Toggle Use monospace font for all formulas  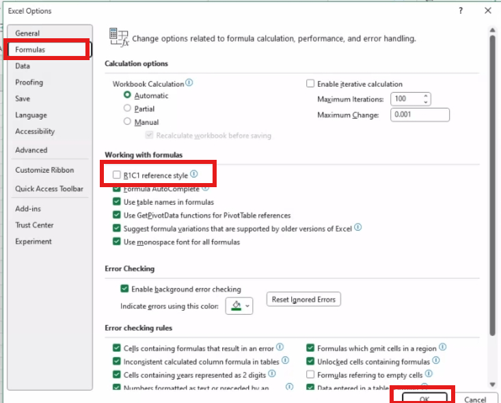pos(117,241)
